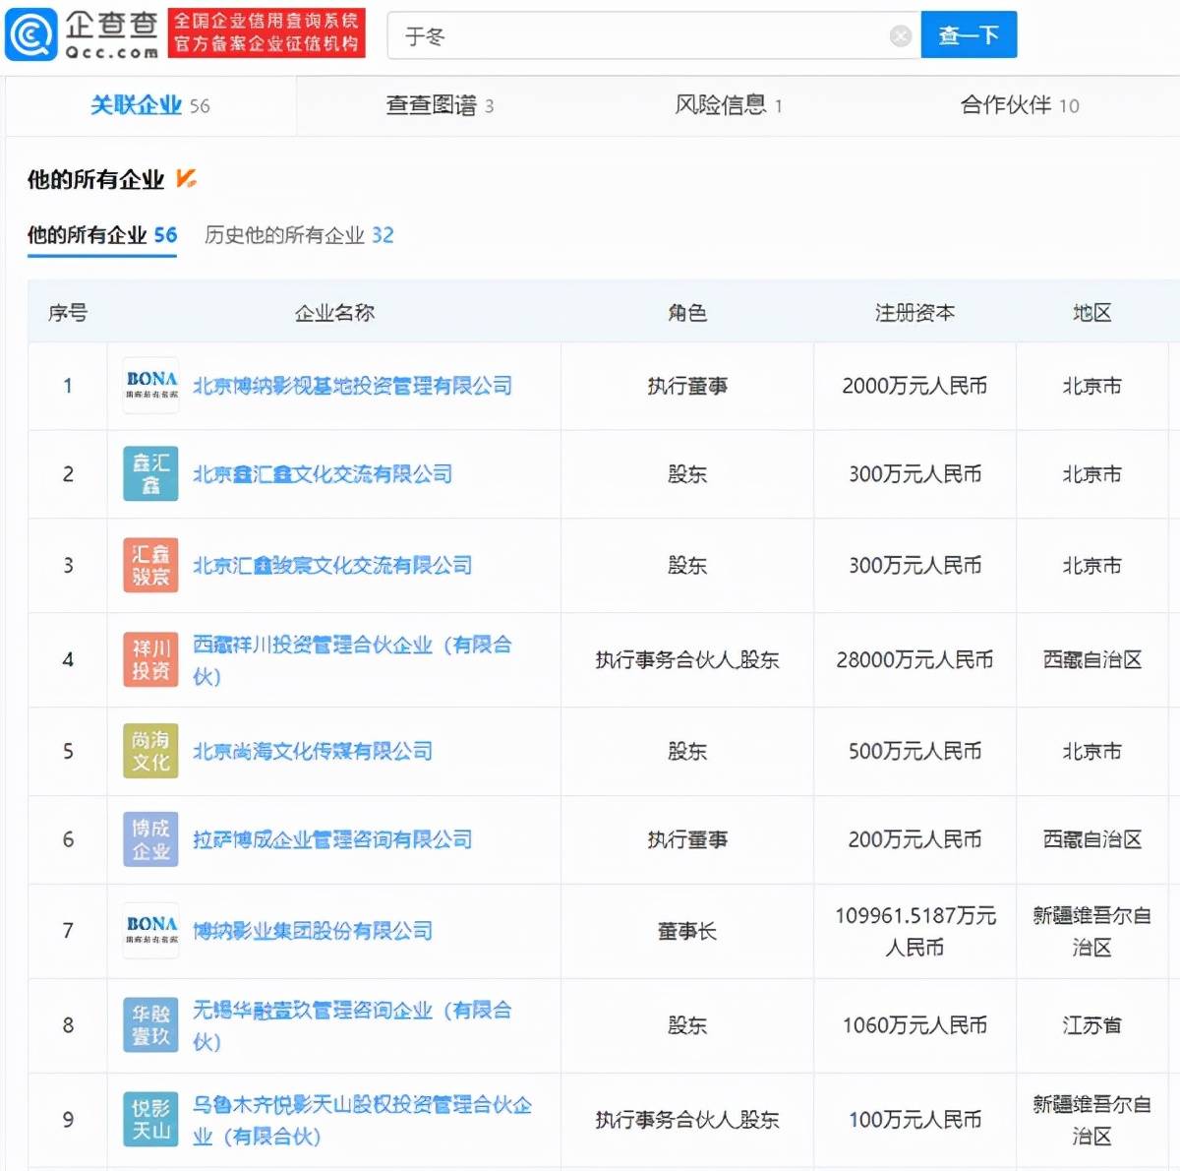This screenshot has height=1171, width=1180.
Task: Click the red verified check icon beside 他的所有企业
Action: click(x=186, y=179)
